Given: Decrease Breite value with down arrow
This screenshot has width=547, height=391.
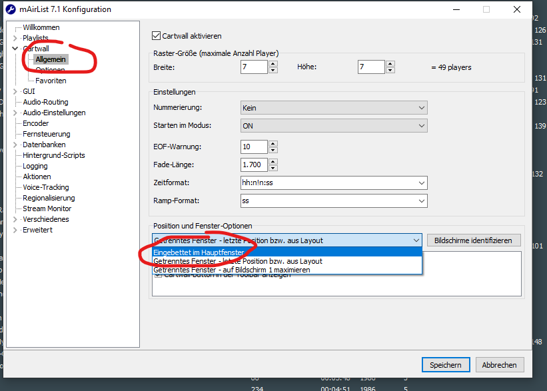Looking at the screenshot, I should click(273, 70).
